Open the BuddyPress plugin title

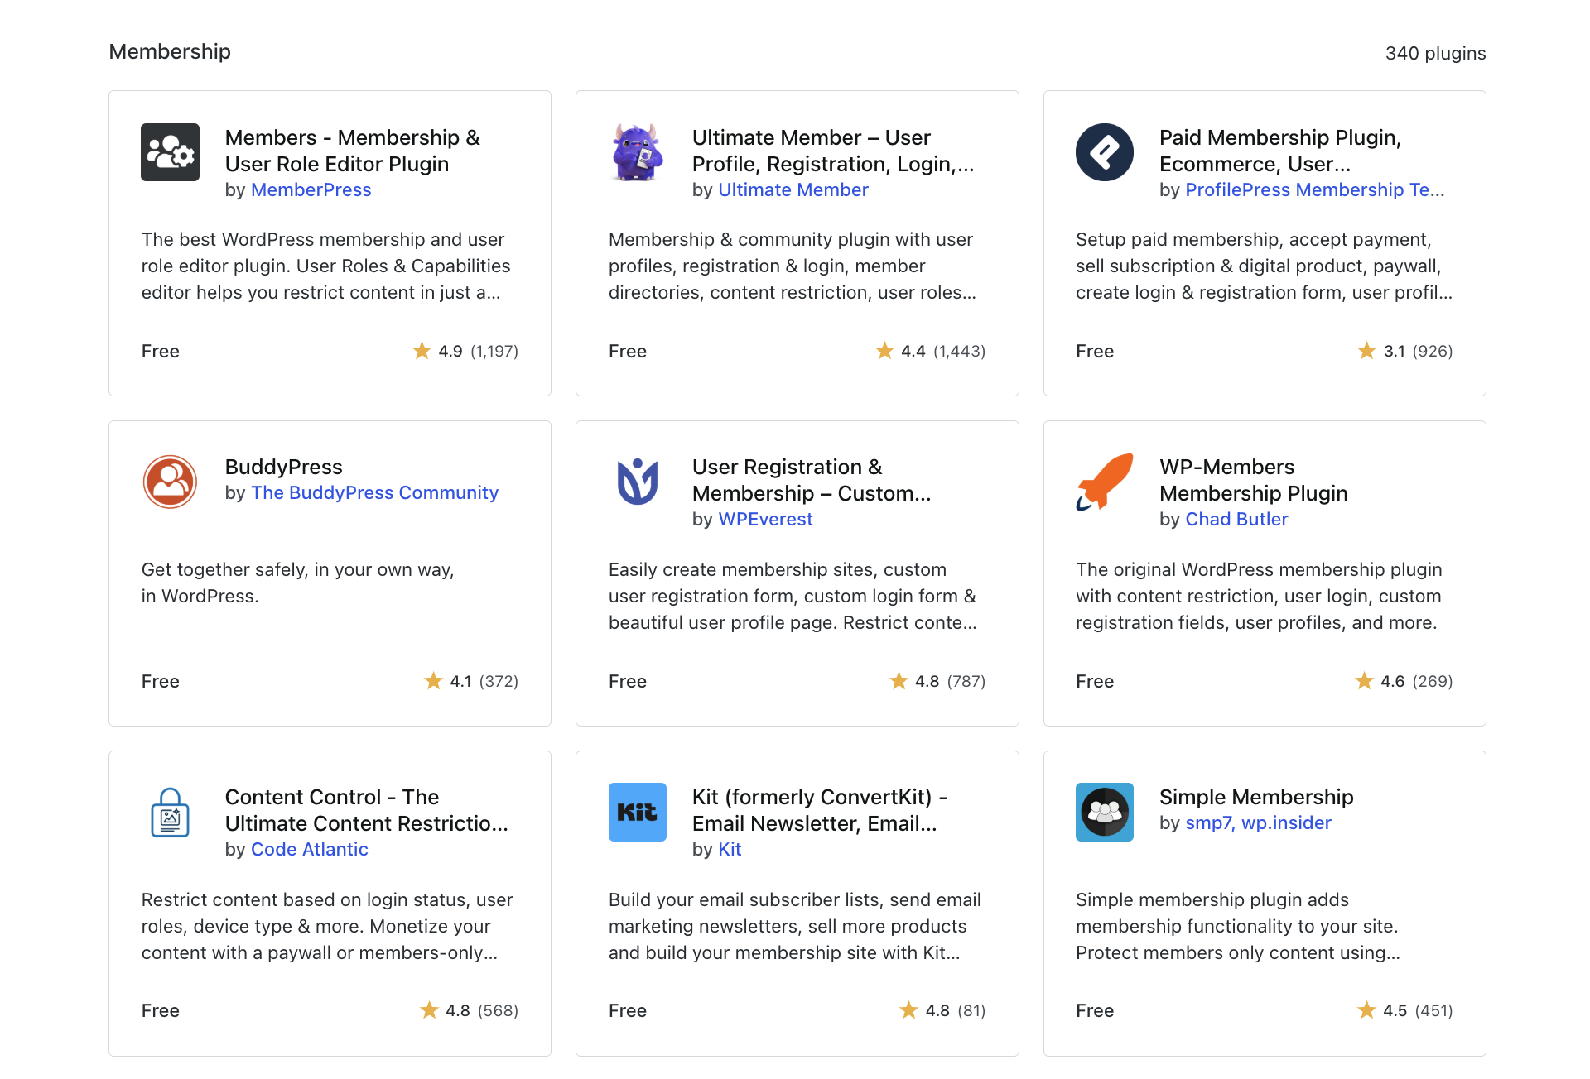(283, 467)
